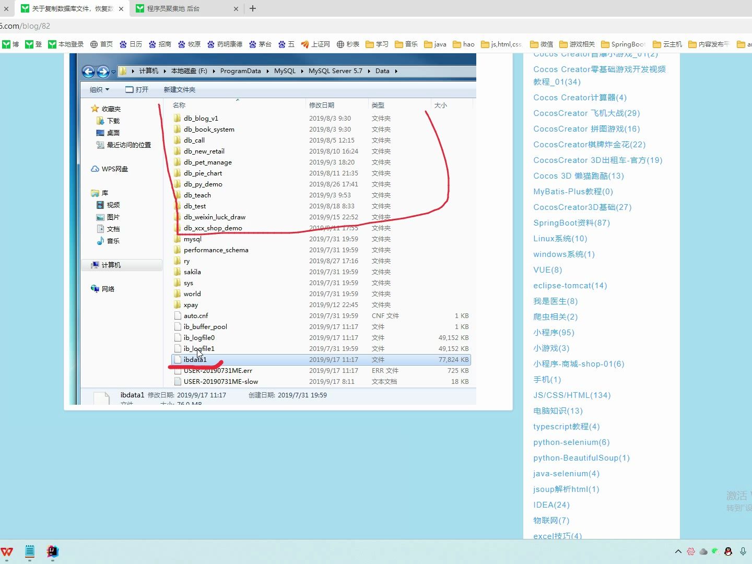Select the 关于复制数据库文件 tab
752x564 pixels.
pyautogui.click(x=73, y=9)
